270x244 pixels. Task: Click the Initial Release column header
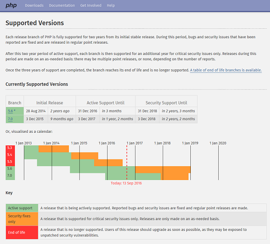(x=49, y=103)
